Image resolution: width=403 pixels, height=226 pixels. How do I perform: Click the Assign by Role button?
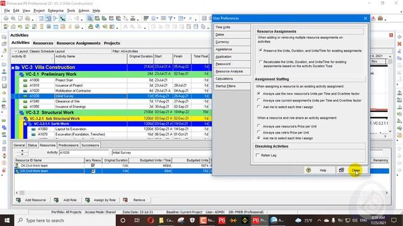pos(101,200)
